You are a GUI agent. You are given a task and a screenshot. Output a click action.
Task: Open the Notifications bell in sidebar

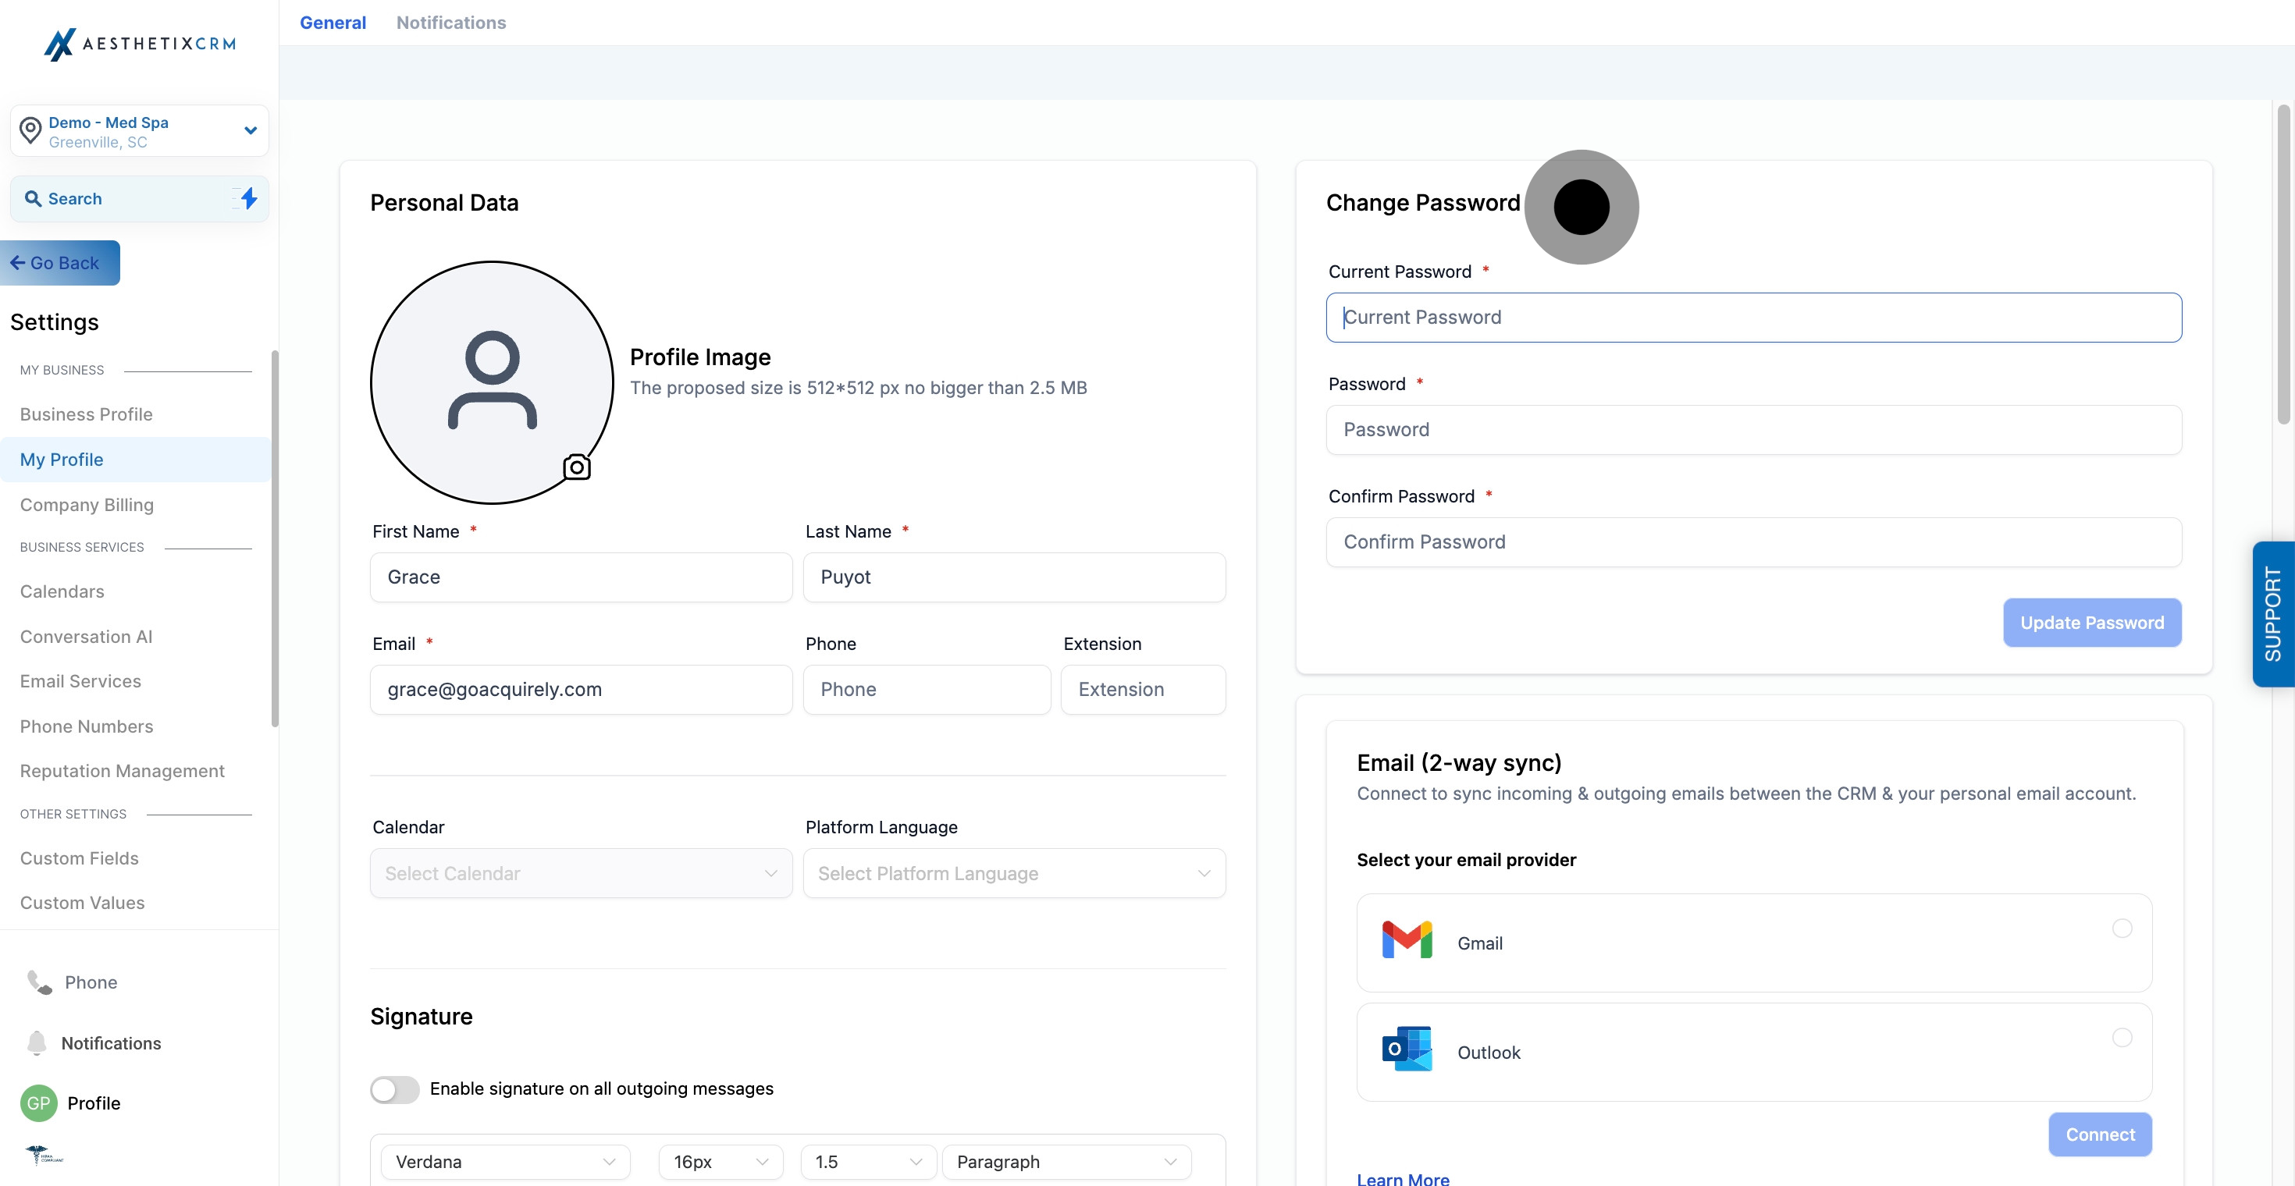37,1042
